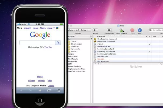Screen dimensions: 163x108
Task: Select the Web tab in Google mobile
Action: coord(20,28)
